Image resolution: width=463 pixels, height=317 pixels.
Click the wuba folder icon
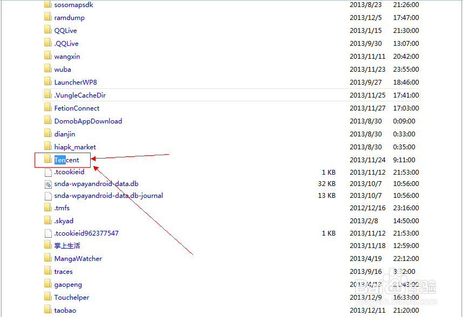(x=48, y=68)
